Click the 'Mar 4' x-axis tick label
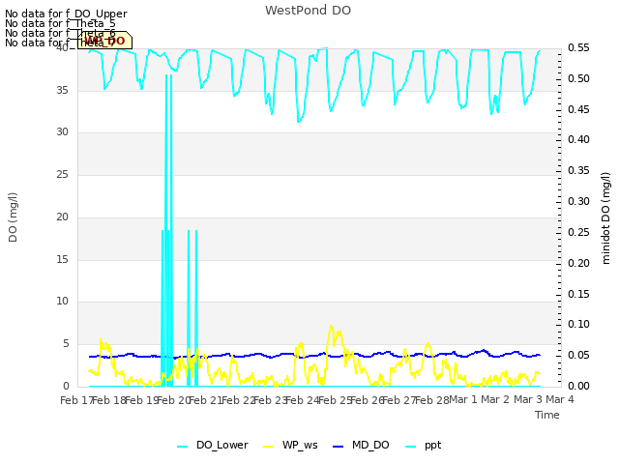Image resolution: width=619 pixels, height=464 pixels. pos(559,399)
